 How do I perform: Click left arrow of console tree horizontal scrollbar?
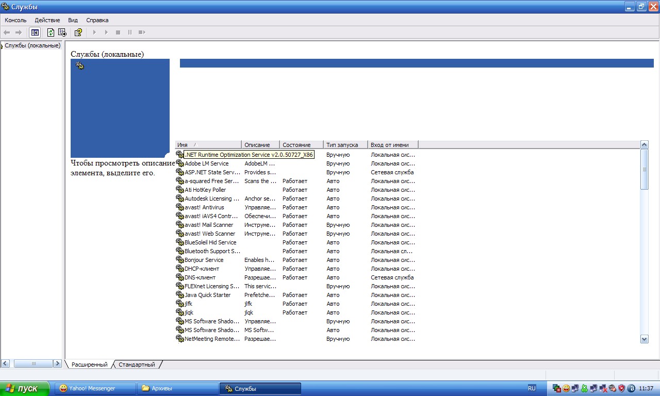[x=6, y=364]
